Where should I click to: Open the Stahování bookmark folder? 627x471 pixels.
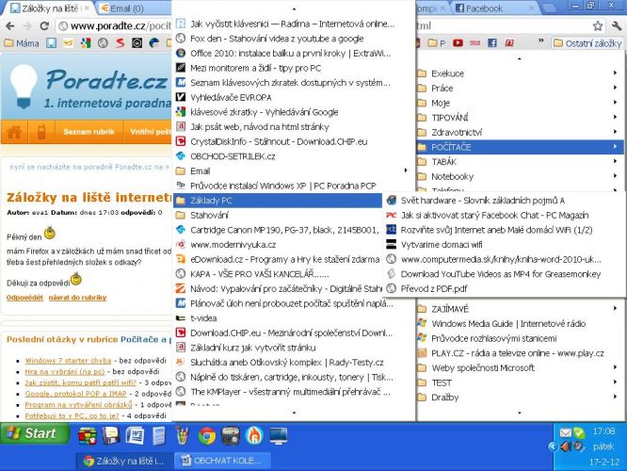[278, 216]
